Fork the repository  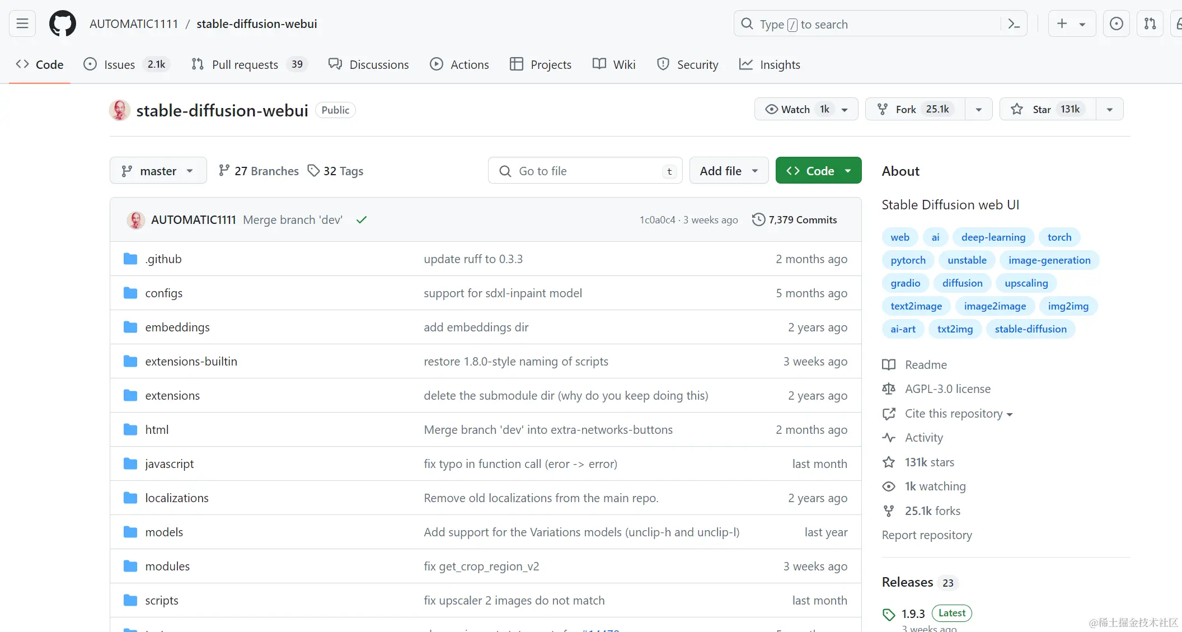pyautogui.click(x=915, y=109)
